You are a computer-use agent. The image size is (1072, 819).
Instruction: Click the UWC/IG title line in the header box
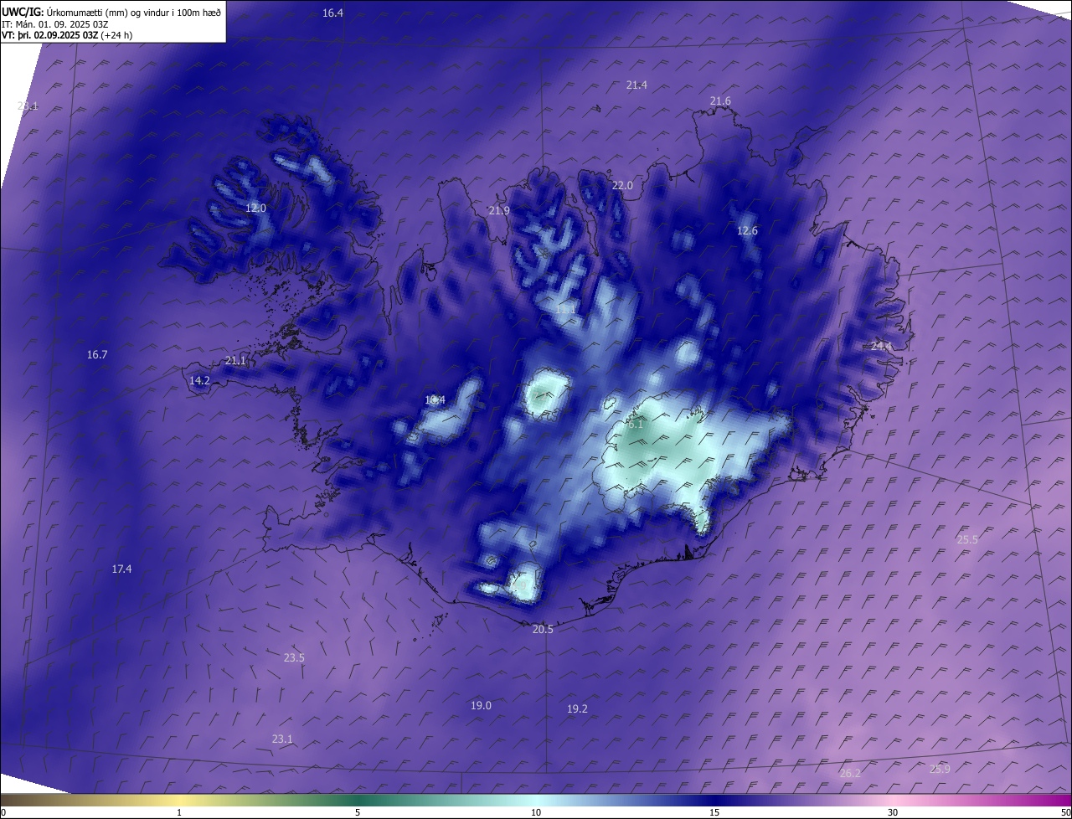[111, 12]
